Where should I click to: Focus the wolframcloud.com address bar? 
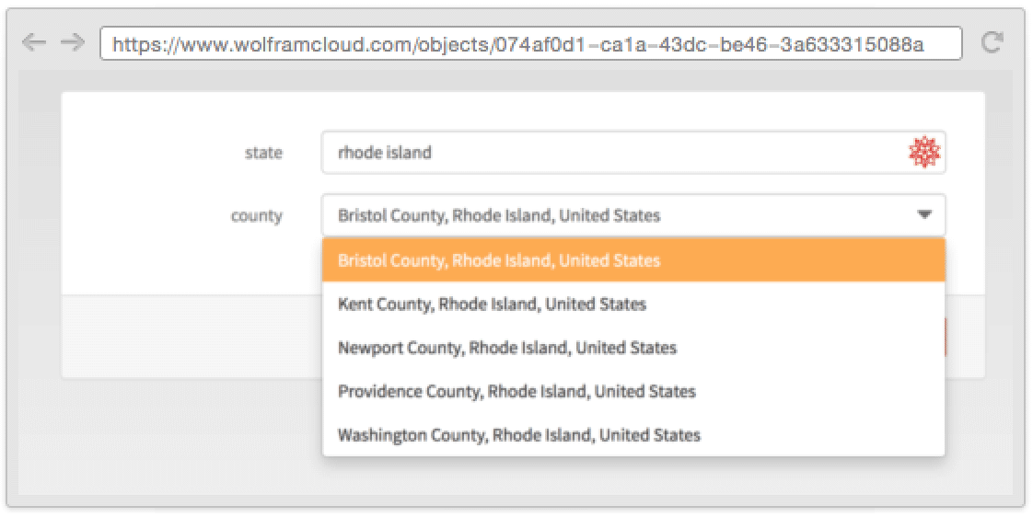pyautogui.click(x=531, y=43)
